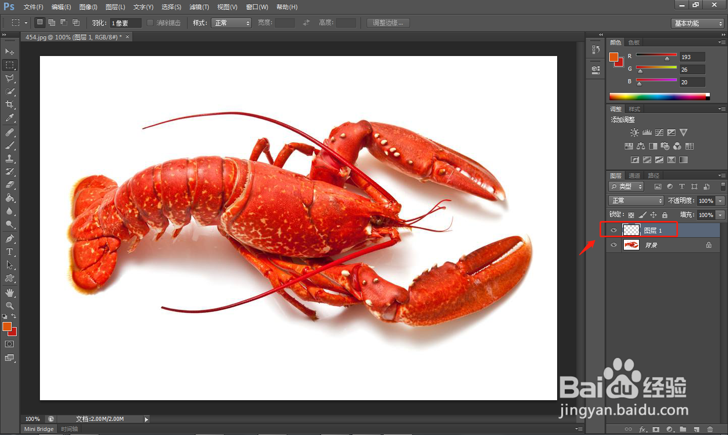
Task: Select the History Brush tool
Action: (x=10, y=172)
